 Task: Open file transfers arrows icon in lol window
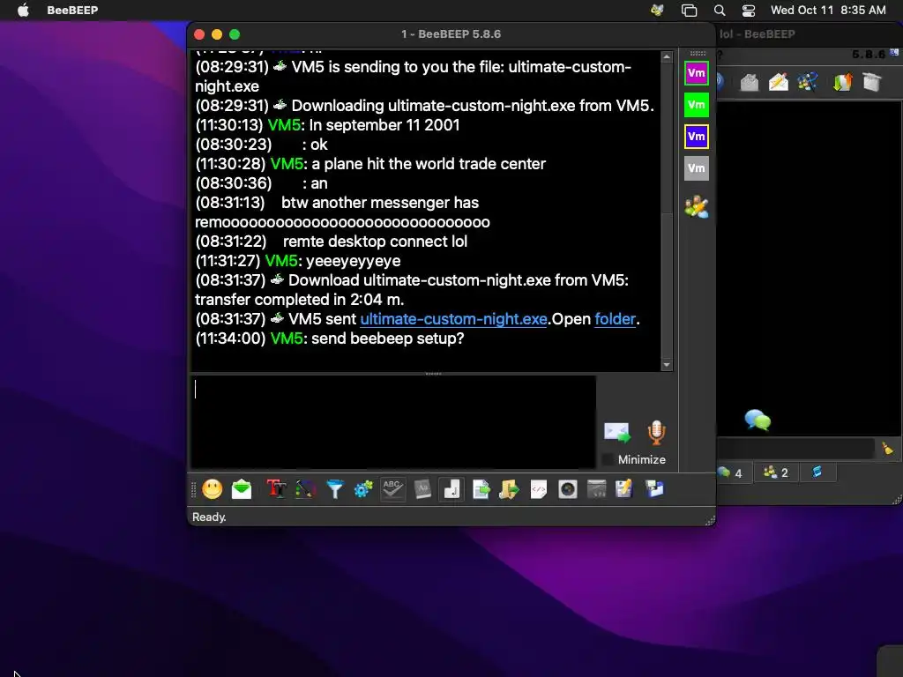point(842,82)
